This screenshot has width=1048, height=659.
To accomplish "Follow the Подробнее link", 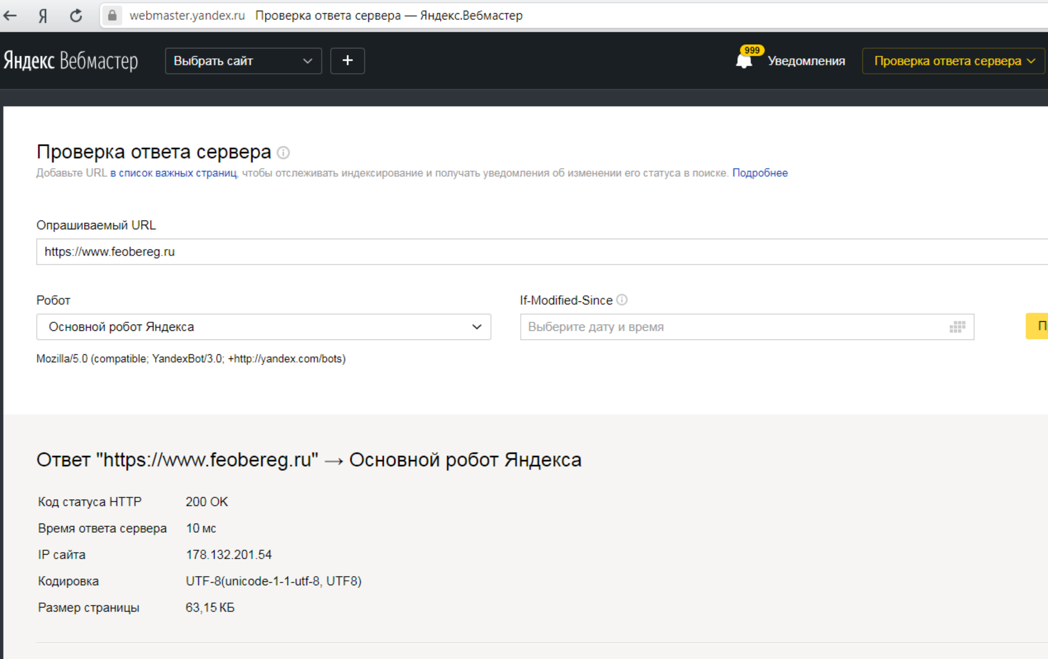I will [x=760, y=173].
